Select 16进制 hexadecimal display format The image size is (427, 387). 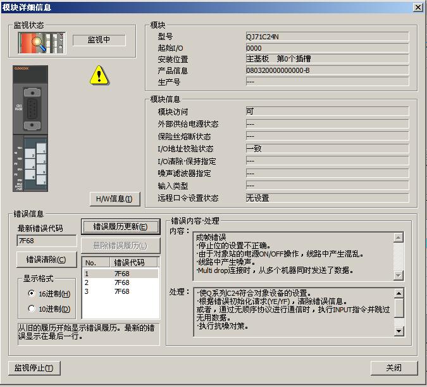(32, 294)
